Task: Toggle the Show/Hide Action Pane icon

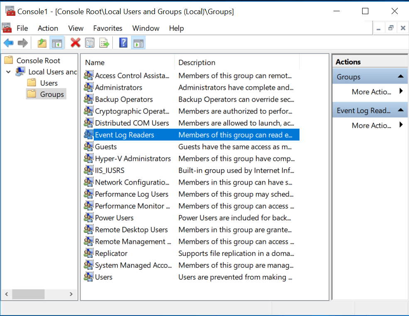Action: tap(139, 43)
